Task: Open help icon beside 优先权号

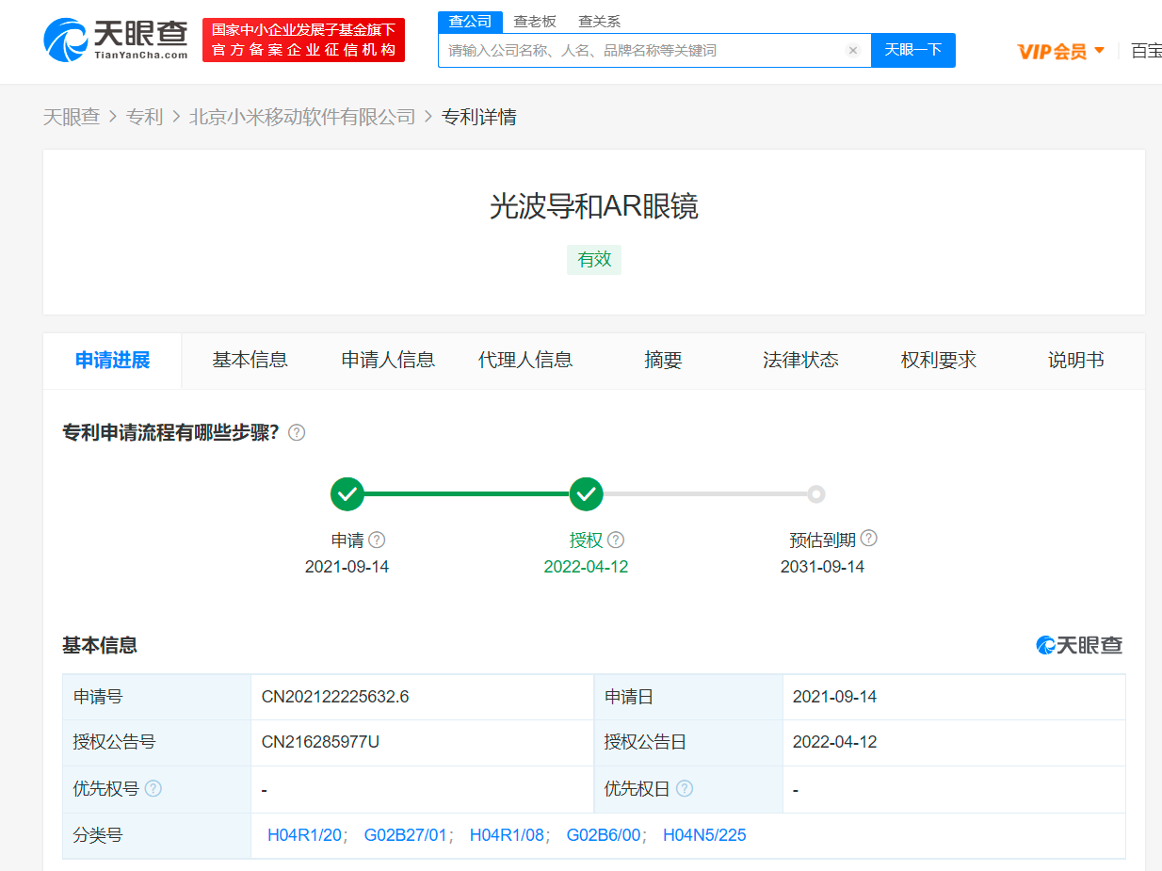Action: [x=153, y=789]
